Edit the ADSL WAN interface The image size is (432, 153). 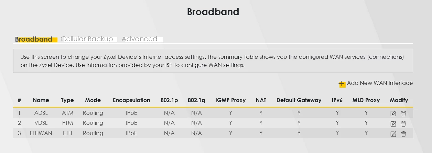point(393,113)
